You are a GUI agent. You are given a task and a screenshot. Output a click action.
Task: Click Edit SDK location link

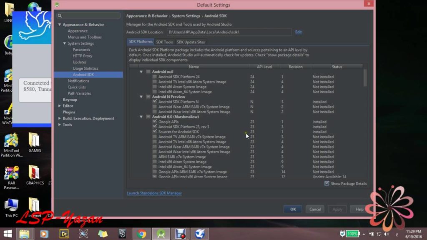coord(299,32)
